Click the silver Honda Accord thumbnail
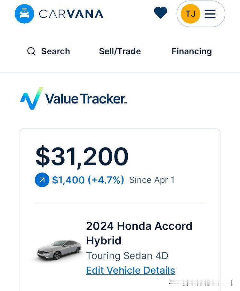Viewport: 240px width, 291px height. click(x=59, y=250)
